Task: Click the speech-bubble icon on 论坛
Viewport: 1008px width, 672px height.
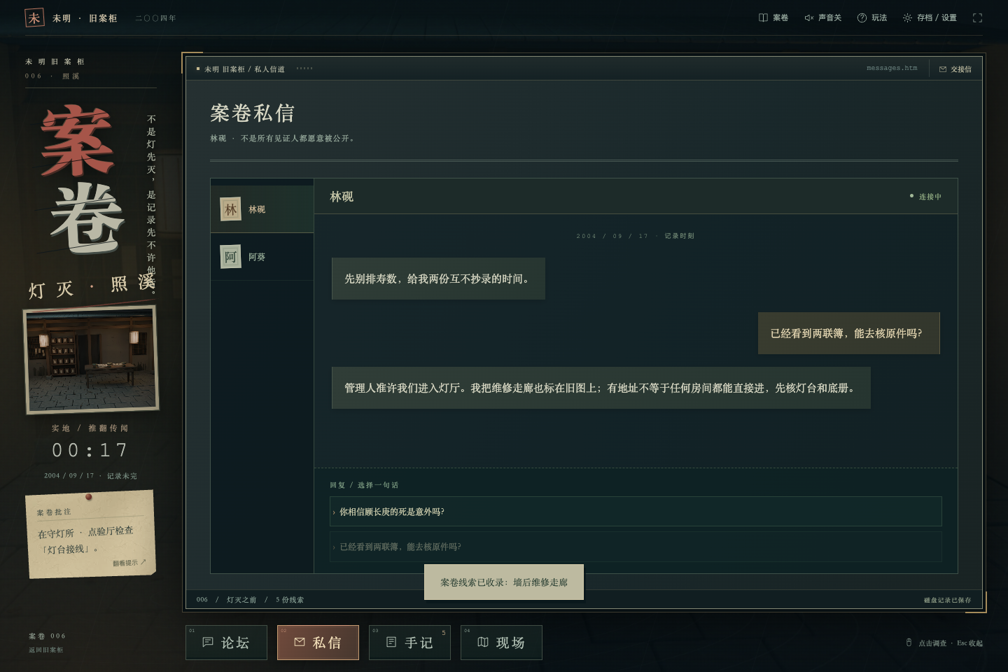Action: pos(208,642)
